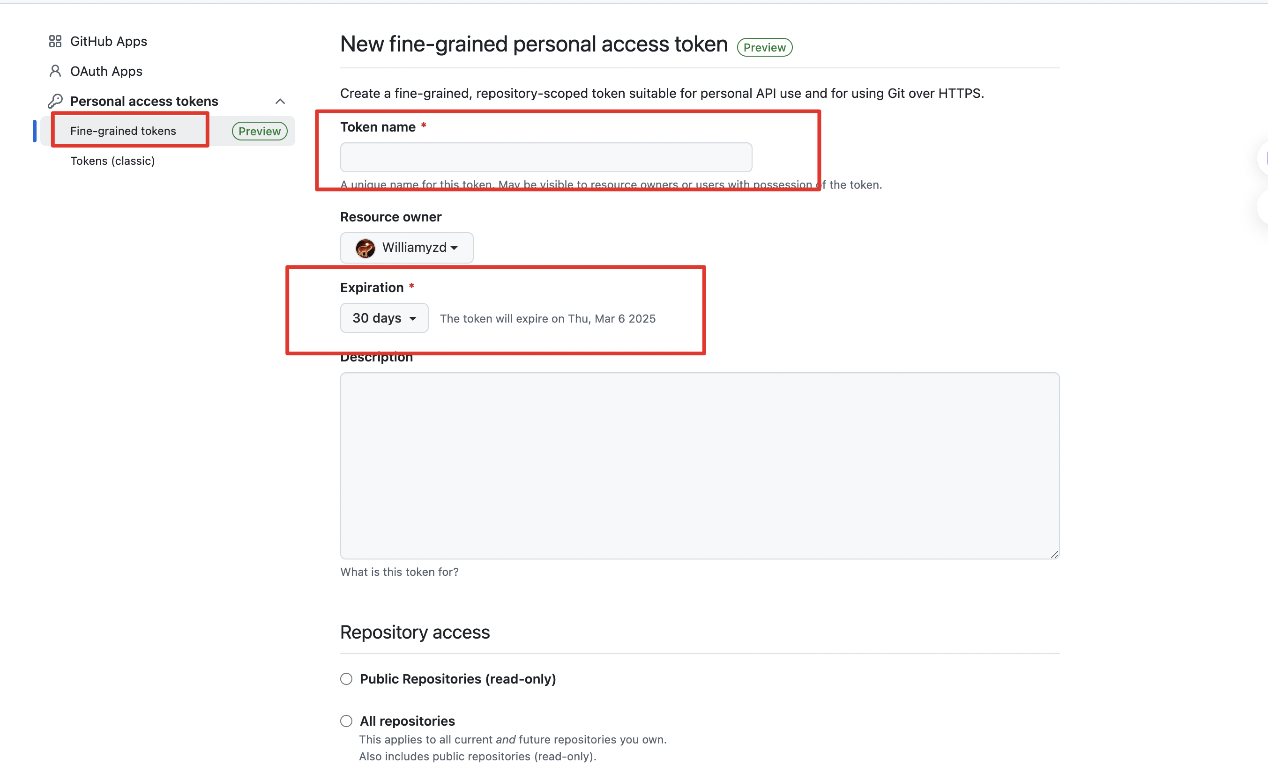
Task: Click the Personal access tokens key icon
Action: 55,101
